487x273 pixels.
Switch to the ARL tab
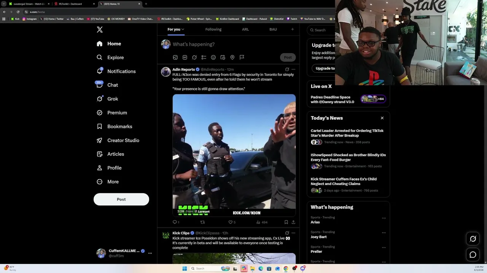[x=245, y=29]
